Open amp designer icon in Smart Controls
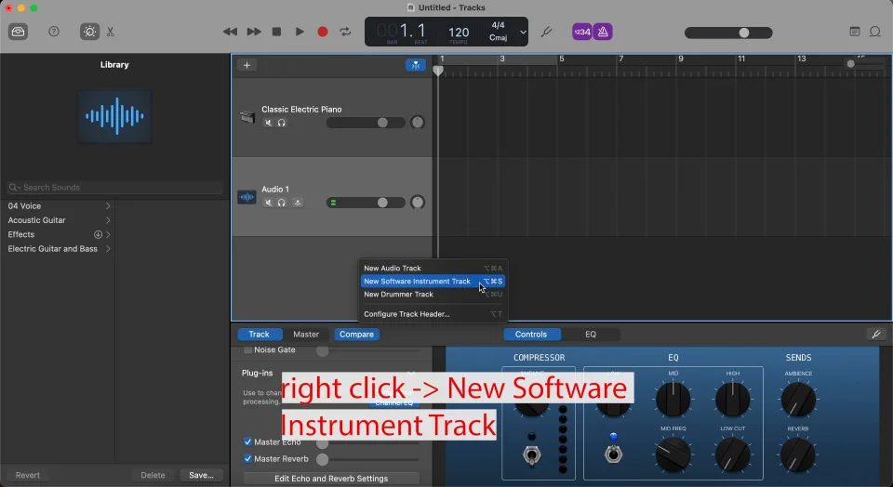 click(x=876, y=335)
